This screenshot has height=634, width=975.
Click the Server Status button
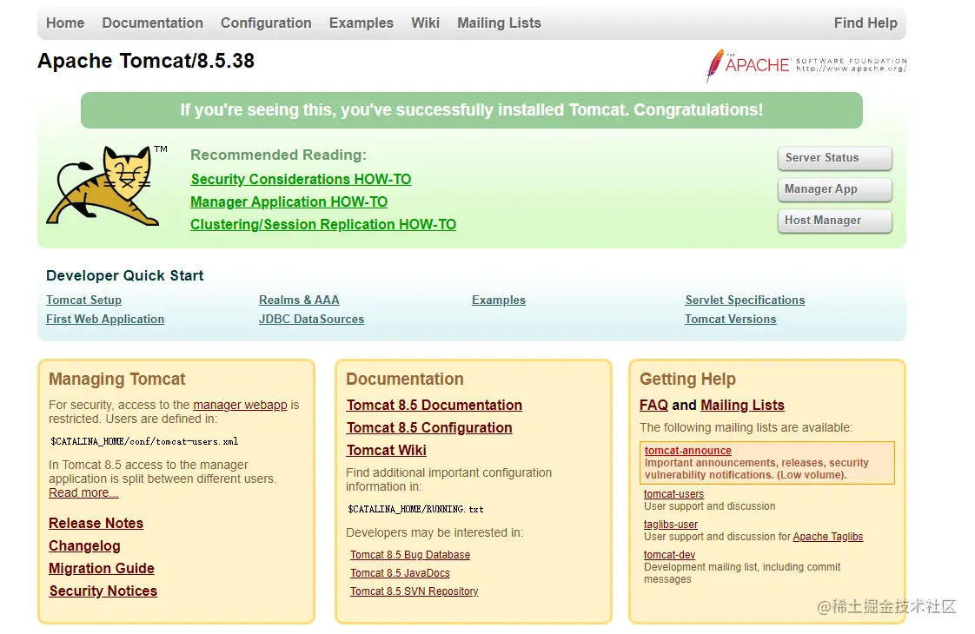(834, 158)
